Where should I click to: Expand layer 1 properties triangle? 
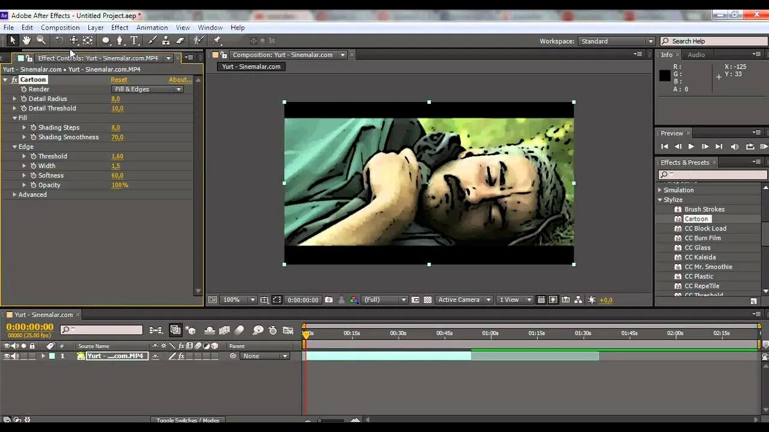[43, 356]
